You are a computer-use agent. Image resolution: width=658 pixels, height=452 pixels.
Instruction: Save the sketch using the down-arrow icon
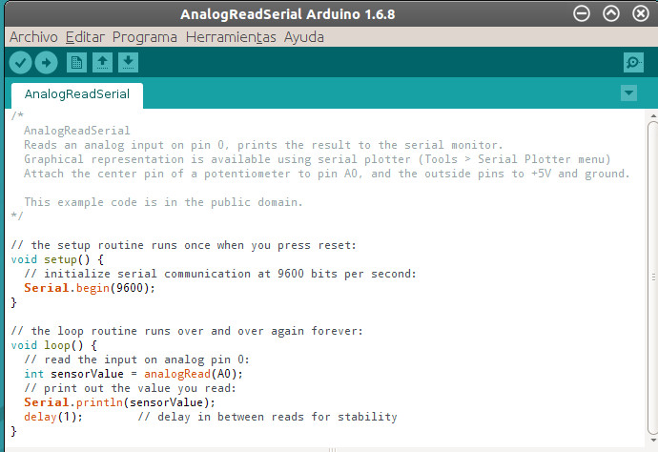click(128, 63)
